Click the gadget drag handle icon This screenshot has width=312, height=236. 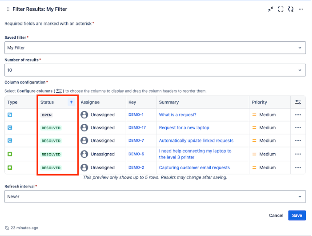point(8,9)
